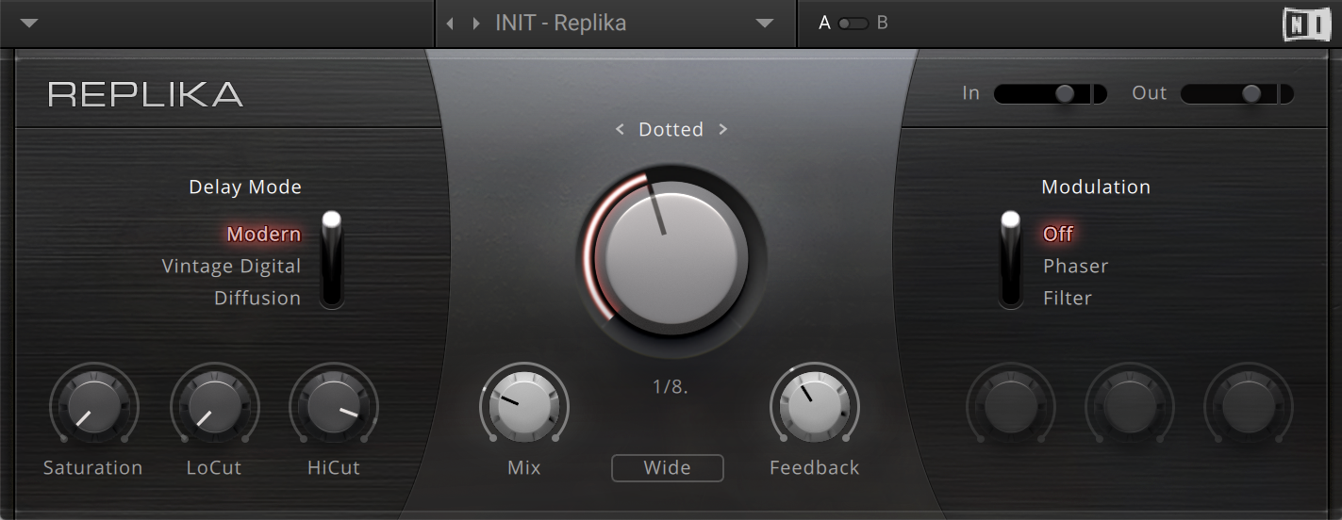Viewport: 1342px width, 520px height.
Task: Open the INIT - Replika preset dropdown
Action: 764,24
